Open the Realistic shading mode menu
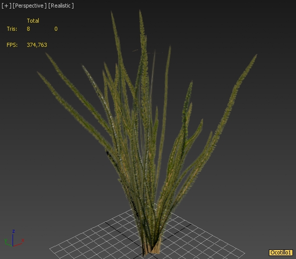The width and height of the screenshot is (296, 259). tap(61, 6)
